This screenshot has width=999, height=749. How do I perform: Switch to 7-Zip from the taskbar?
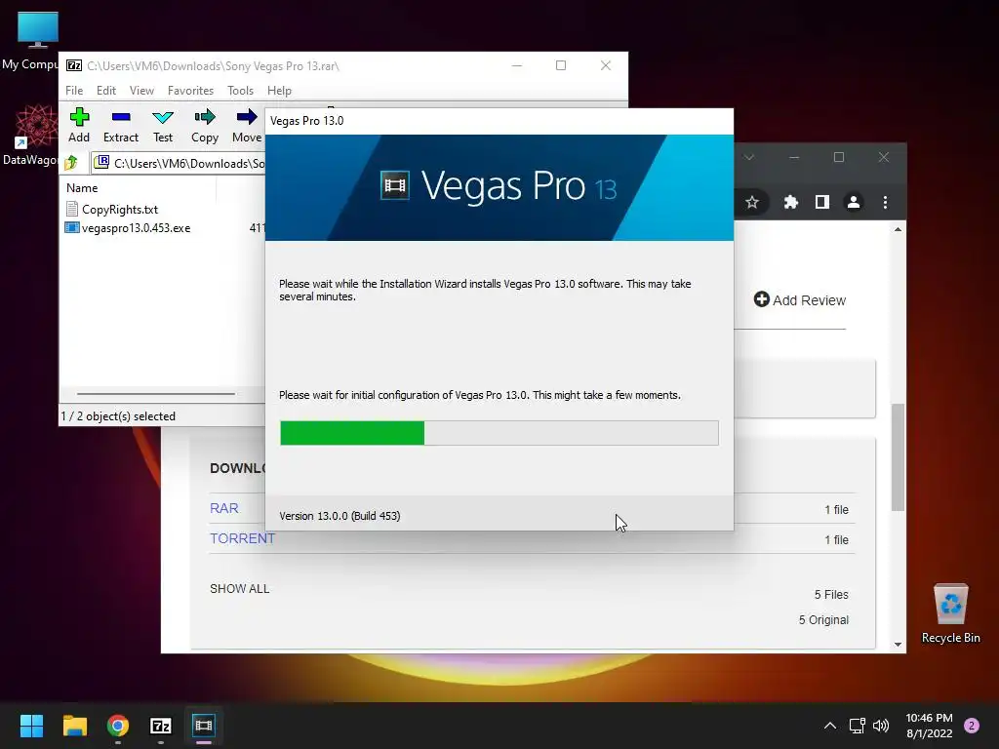[161, 726]
